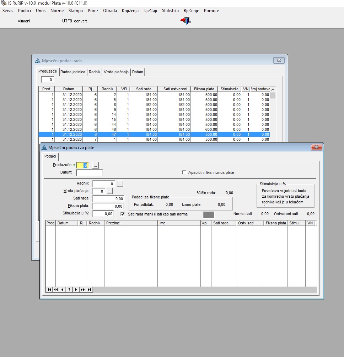Viewport: 344px width, 357px height.
Task: Go to previous record arrow button
Action: (x=63, y=290)
